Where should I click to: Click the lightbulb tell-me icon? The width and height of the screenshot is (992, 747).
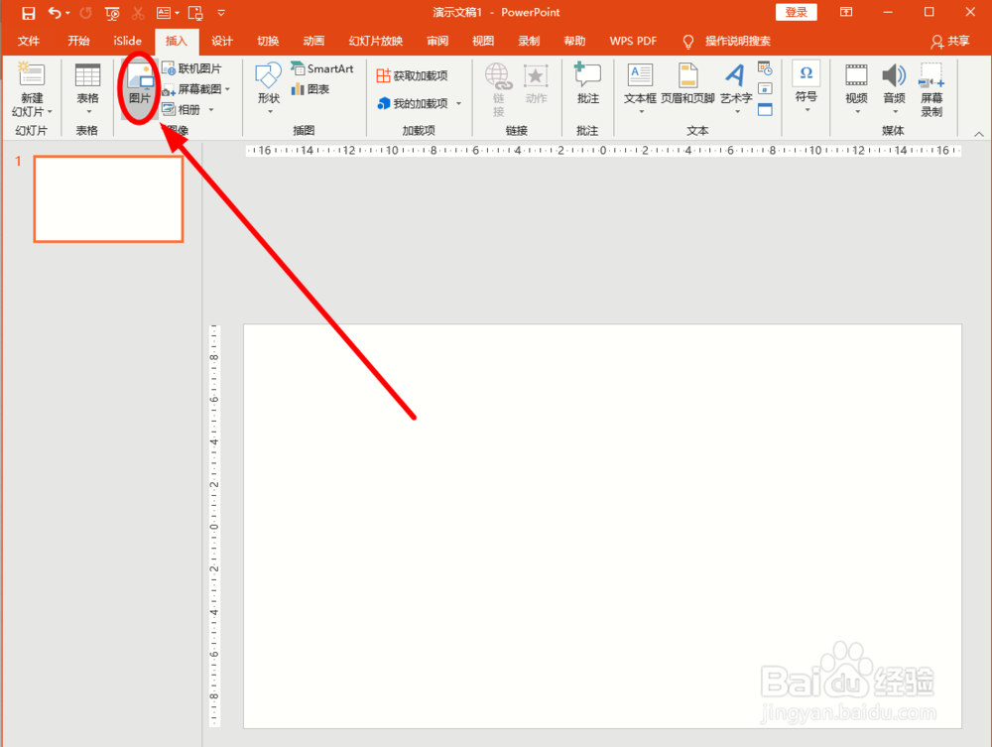point(688,42)
